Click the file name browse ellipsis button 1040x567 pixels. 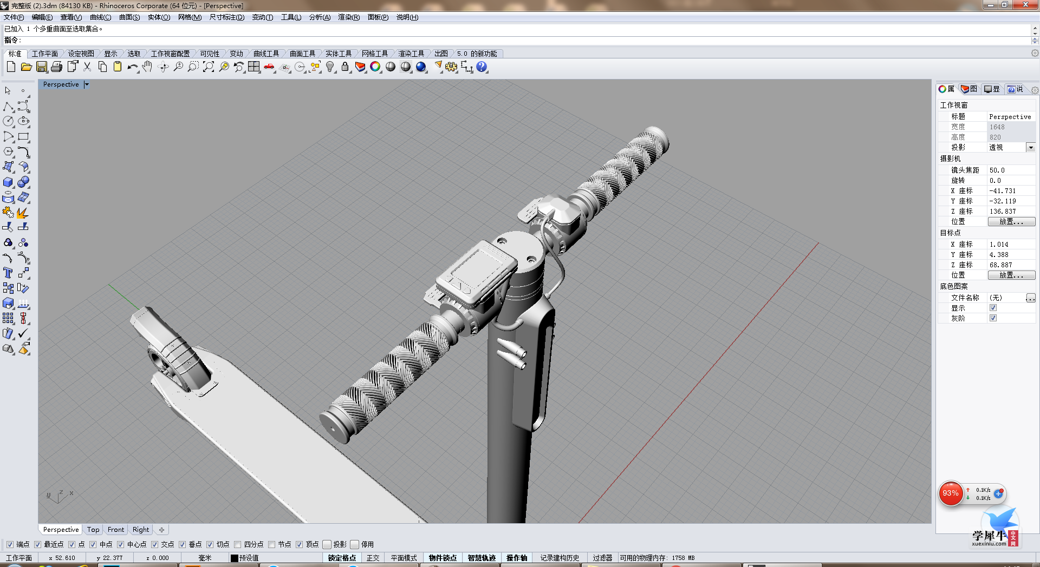[x=1031, y=298]
